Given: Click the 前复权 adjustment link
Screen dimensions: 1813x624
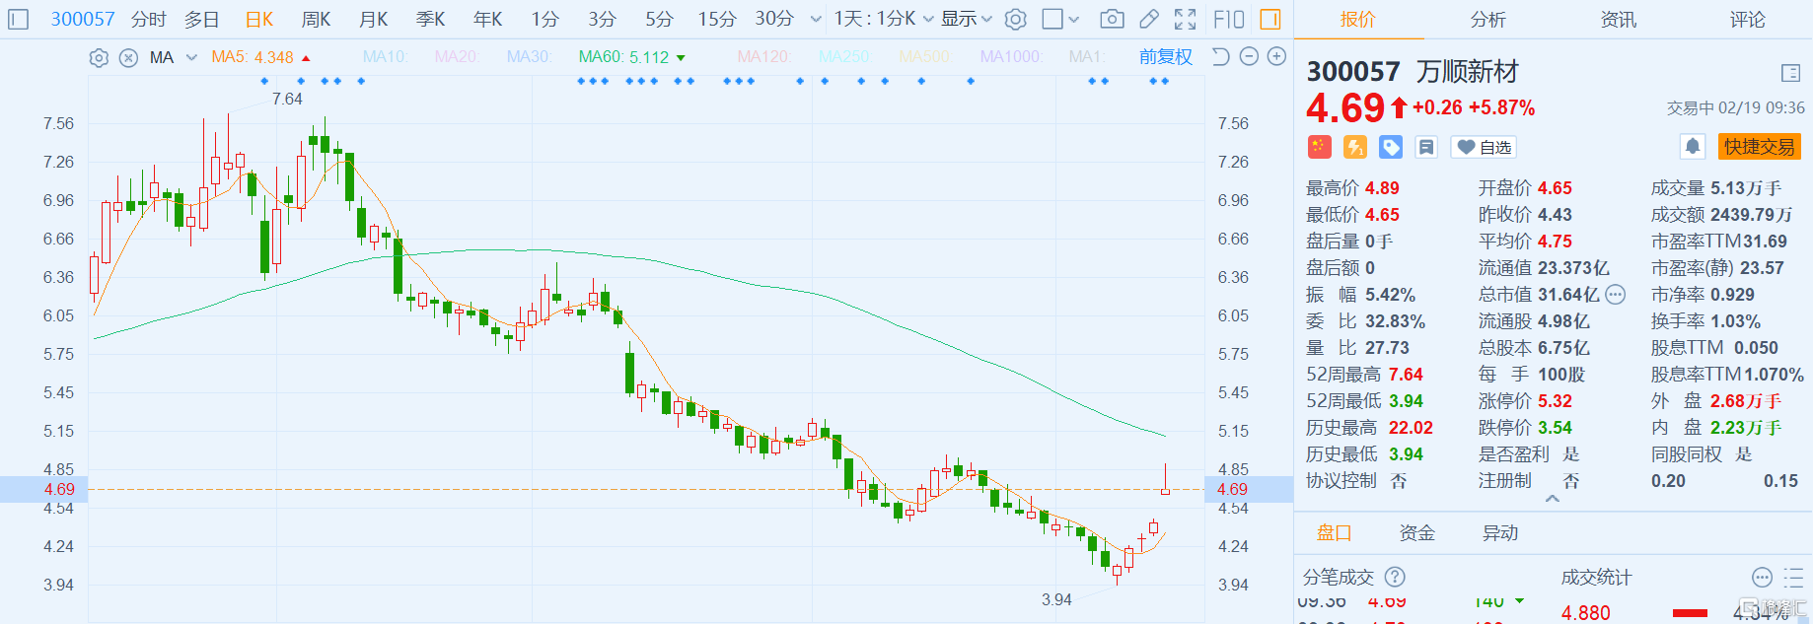Looking at the screenshot, I should tap(1165, 57).
